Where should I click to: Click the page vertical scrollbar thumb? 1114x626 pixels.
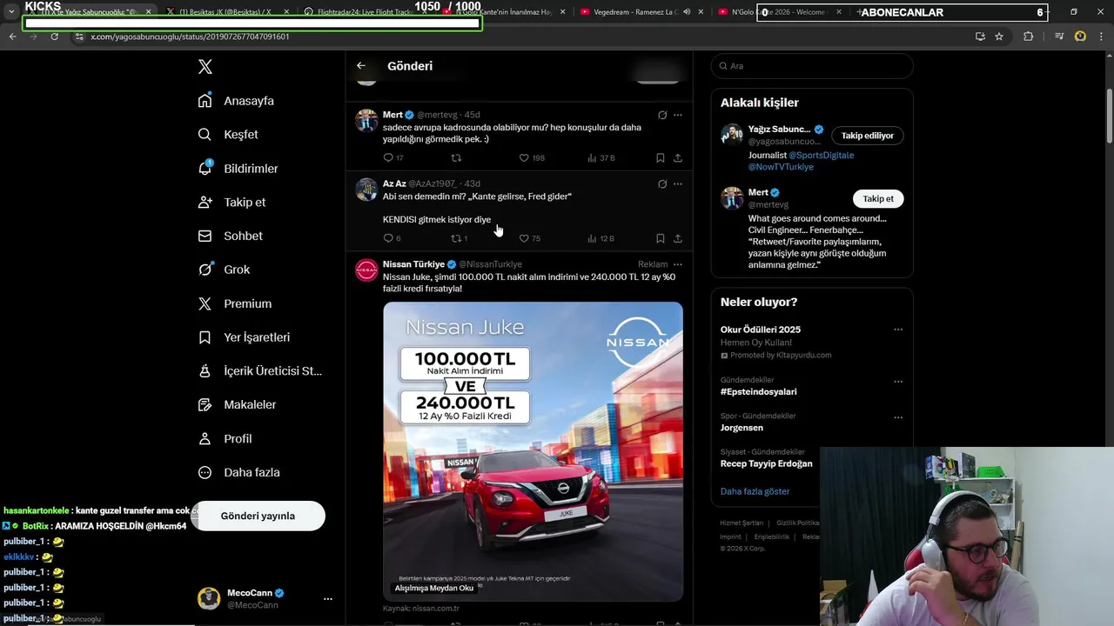click(x=1109, y=116)
